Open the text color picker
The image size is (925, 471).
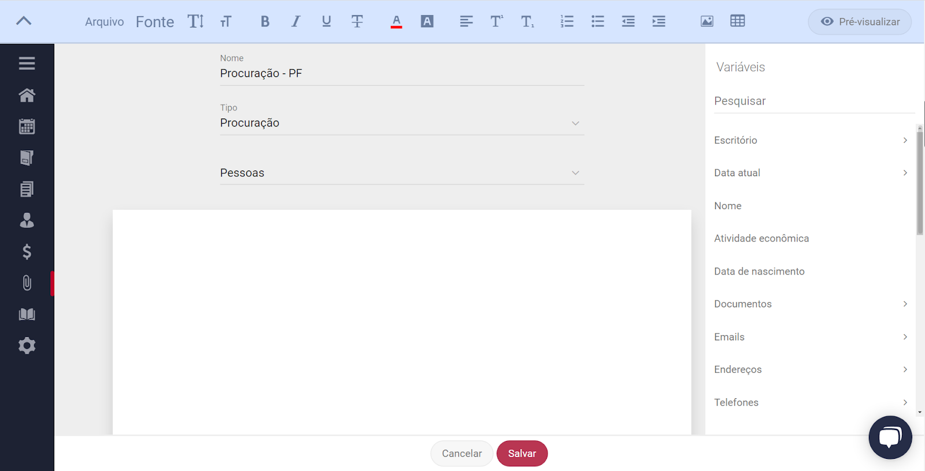point(396,21)
